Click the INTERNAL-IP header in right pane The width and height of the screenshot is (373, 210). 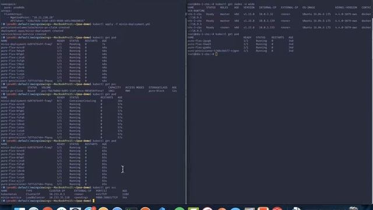268,8
